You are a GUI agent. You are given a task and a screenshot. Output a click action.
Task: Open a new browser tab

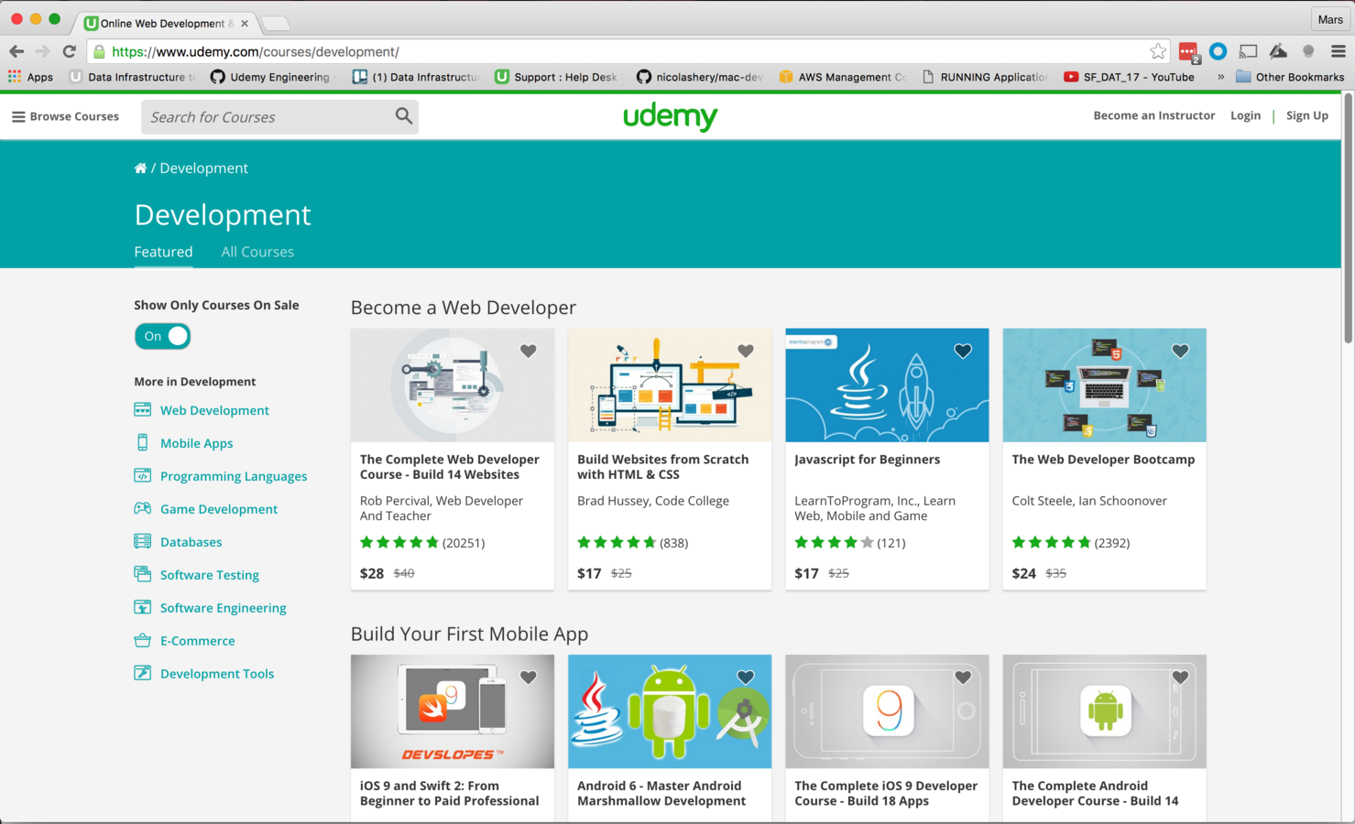click(x=275, y=23)
